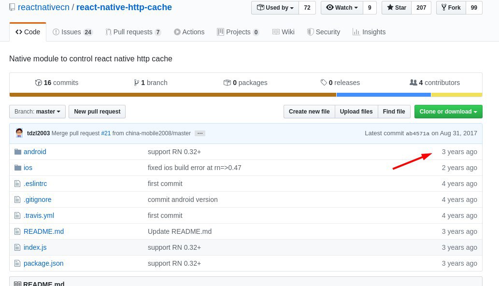This screenshot has width=499, height=286.
Task: Open the .gitignore file link
Action: click(x=37, y=200)
